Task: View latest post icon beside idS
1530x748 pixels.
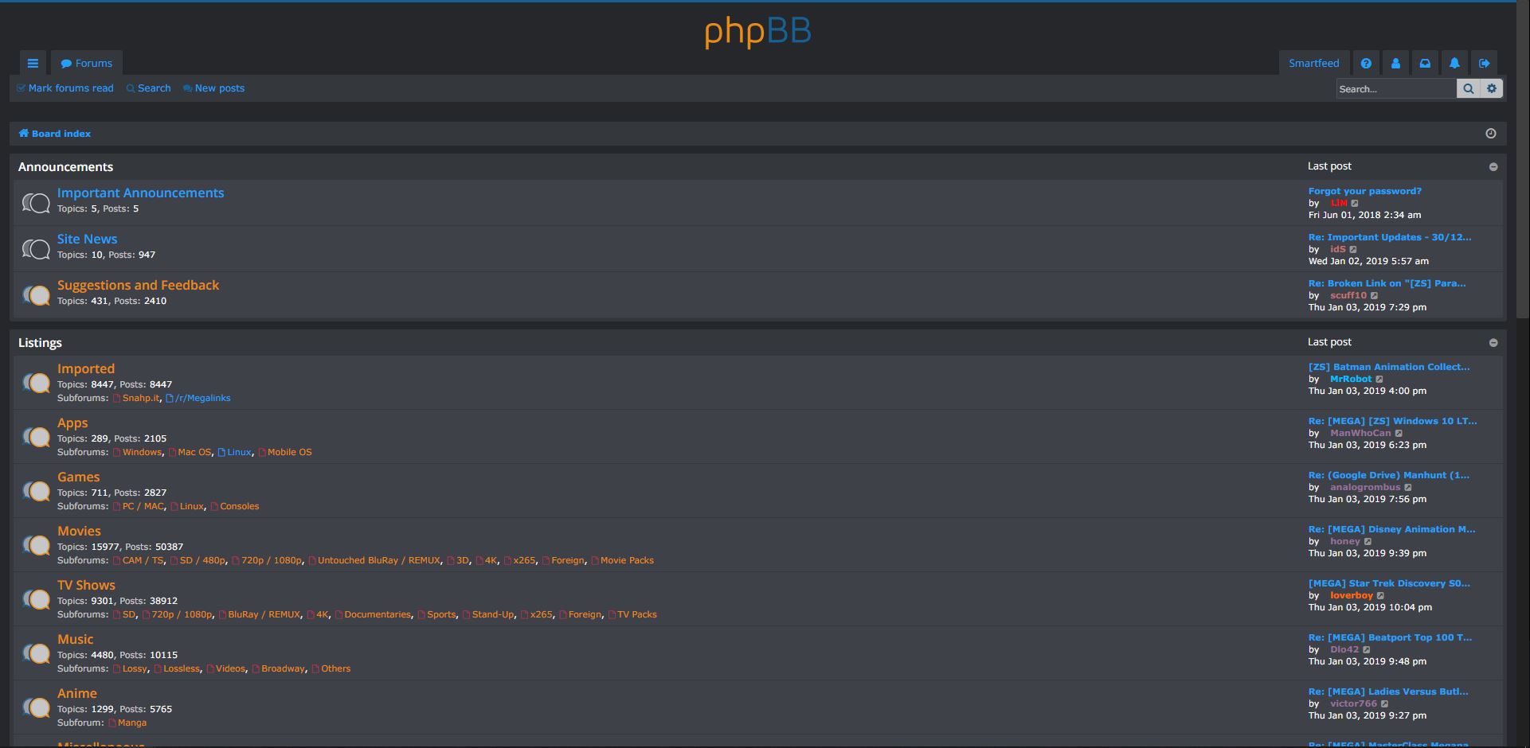Action: [1353, 250]
